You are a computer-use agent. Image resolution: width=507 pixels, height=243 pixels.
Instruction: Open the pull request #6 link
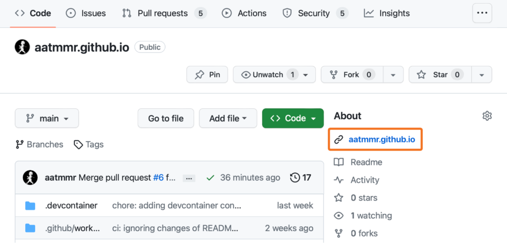(x=158, y=177)
